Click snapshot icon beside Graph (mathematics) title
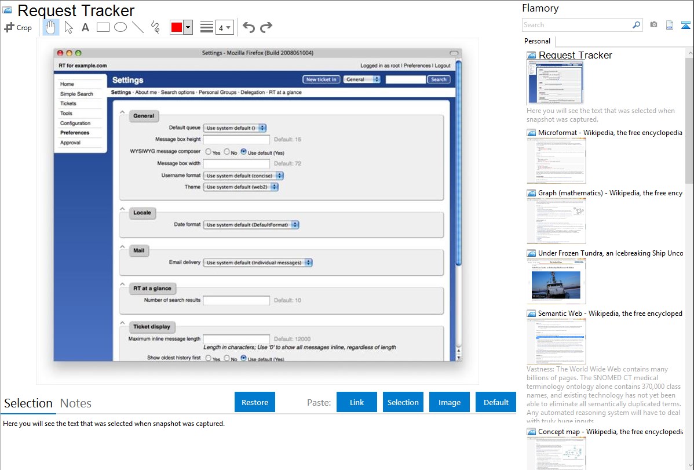This screenshot has height=470, width=694. click(531, 193)
